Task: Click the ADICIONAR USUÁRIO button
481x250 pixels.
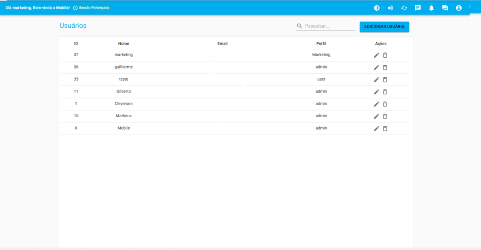Action: point(384,27)
